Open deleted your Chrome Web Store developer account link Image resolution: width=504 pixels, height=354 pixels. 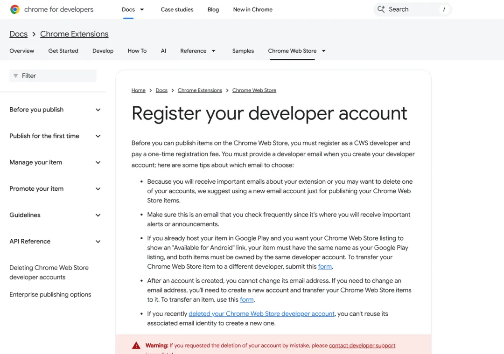261,314
